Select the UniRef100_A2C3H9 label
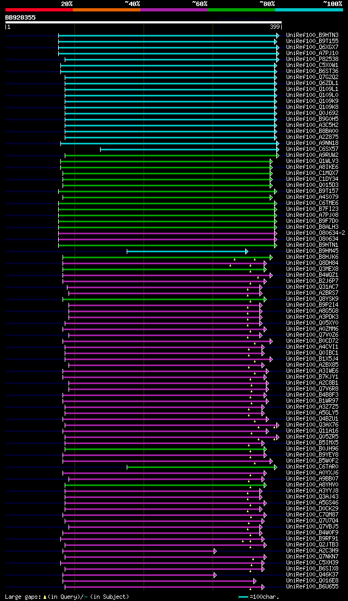This screenshot has width=348, height=601. coord(312,551)
